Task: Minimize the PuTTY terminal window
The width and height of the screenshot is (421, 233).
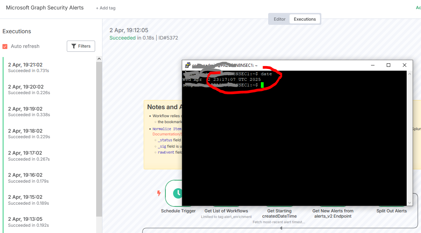Action: click(x=372, y=65)
